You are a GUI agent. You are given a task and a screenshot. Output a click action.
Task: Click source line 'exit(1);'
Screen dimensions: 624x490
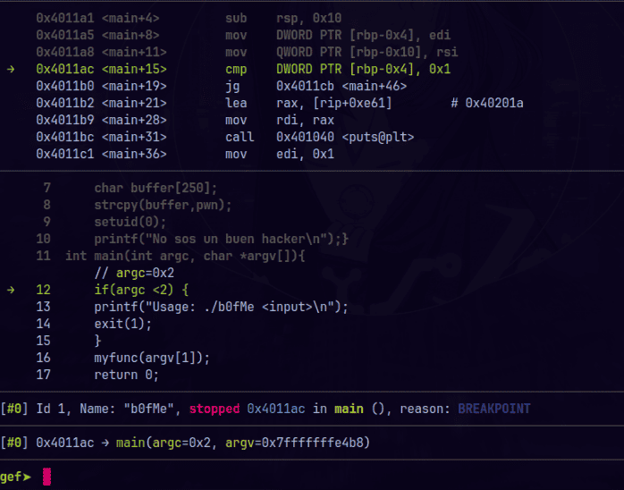pyautogui.click(x=123, y=324)
